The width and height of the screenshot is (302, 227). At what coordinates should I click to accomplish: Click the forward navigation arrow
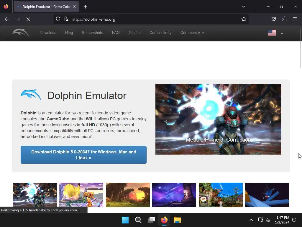pyautogui.click(x=18, y=19)
